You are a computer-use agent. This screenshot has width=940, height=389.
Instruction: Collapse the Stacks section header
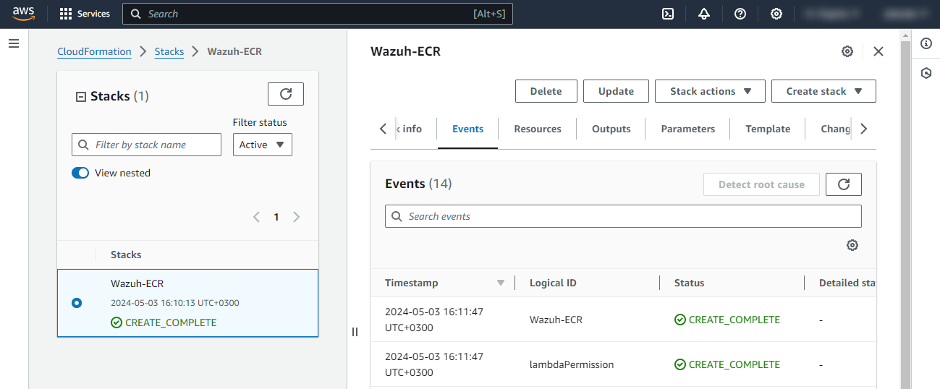tap(81, 97)
